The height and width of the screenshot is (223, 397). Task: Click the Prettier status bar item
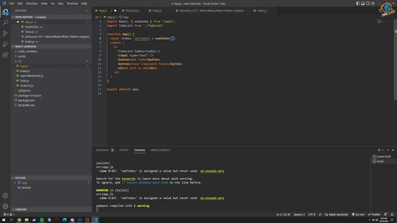tap(374, 214)
